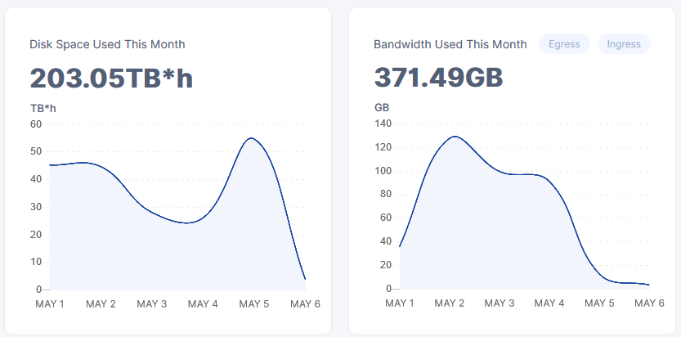Click the Bandwidth Used This Month title

[x=450, y=44]
